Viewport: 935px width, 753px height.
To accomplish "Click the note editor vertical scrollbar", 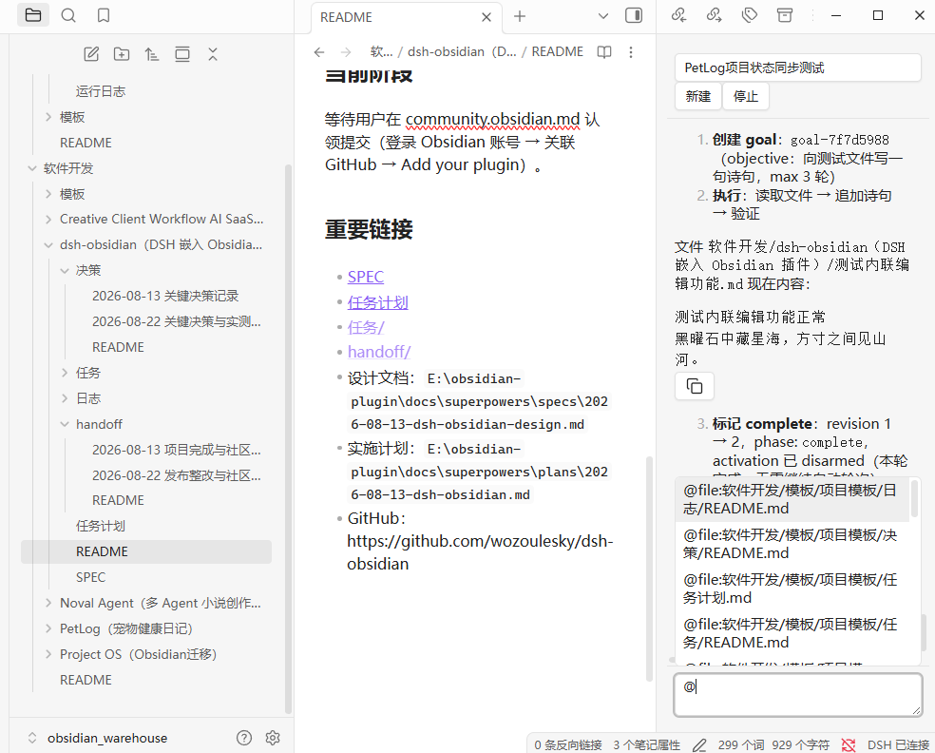I will tap(649, 569).
